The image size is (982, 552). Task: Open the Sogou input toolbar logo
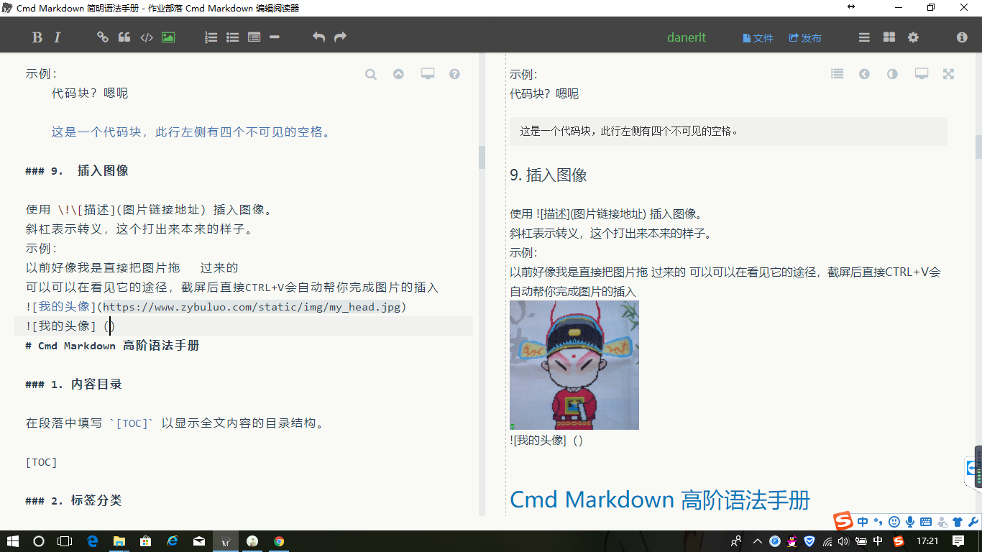coord(843,521)
